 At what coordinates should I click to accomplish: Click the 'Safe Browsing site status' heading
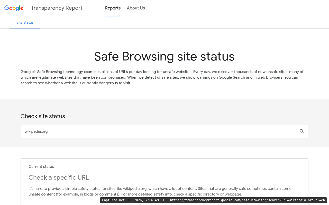pyautogui.click(x=164, y=56)
